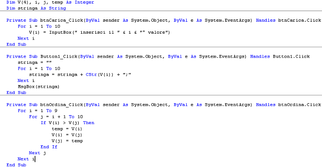
Task: Click "For i = 1 To 10" inside btnCarica_Click
Action: [x=39, y=26]
